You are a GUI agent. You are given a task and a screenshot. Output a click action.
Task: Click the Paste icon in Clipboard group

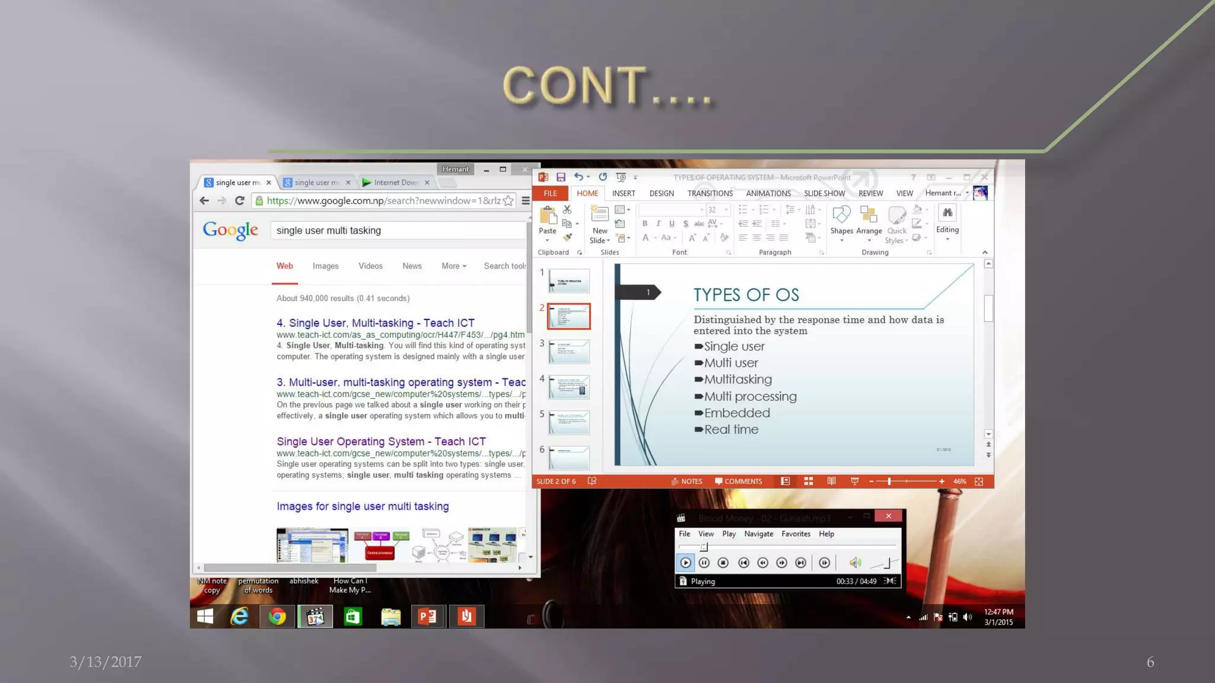pos(548,216)
